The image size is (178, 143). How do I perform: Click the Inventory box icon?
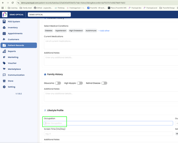pos(4,28)
